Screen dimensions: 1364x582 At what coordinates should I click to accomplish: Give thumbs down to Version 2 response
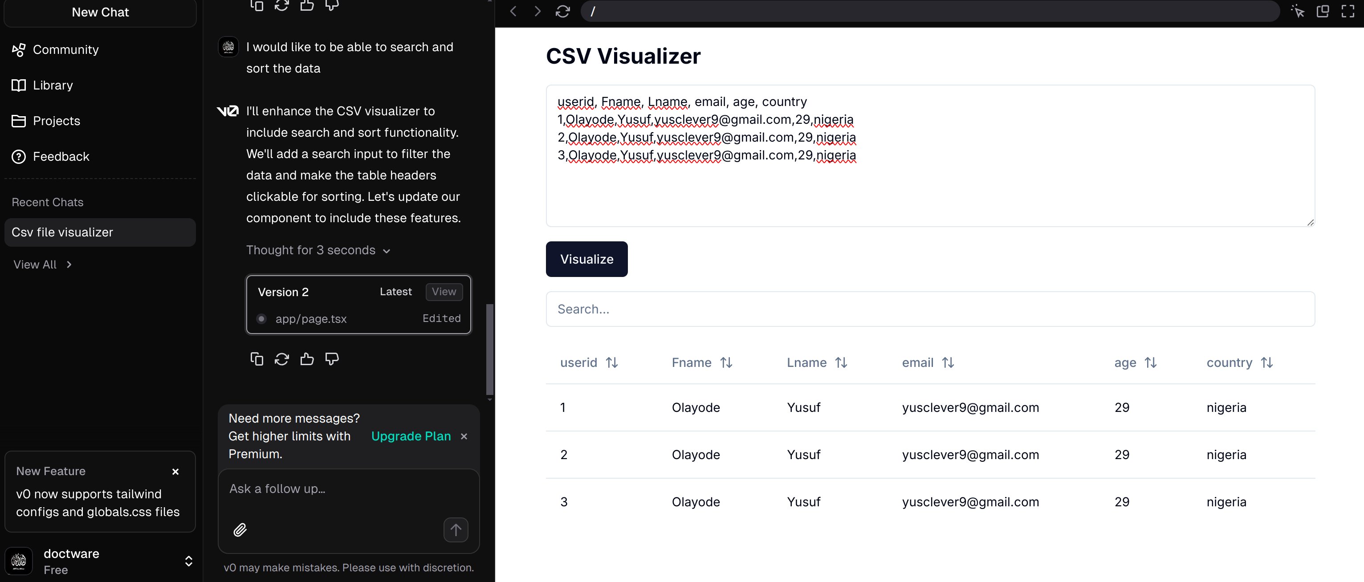click(x=332, y=359)
